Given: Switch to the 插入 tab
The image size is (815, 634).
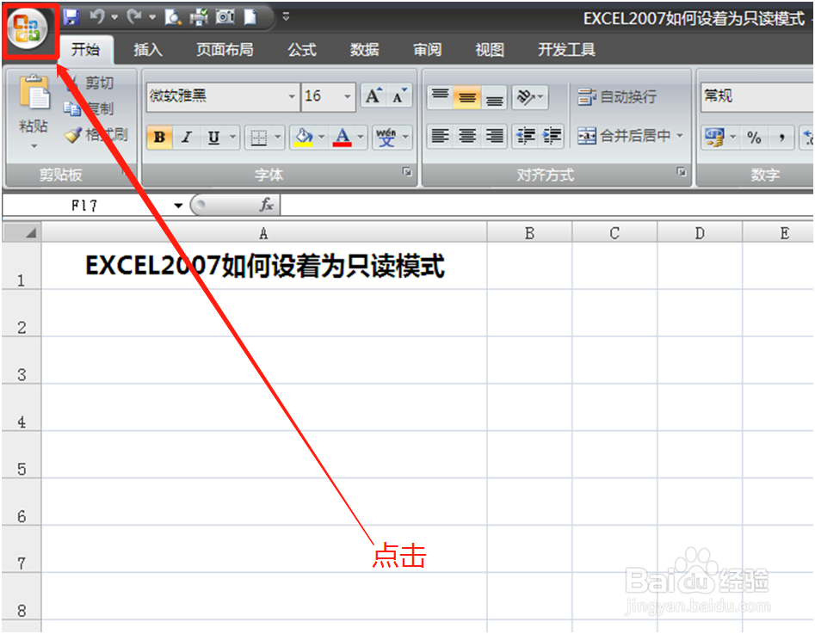Looking at the screenshot, I should [148, 49].
